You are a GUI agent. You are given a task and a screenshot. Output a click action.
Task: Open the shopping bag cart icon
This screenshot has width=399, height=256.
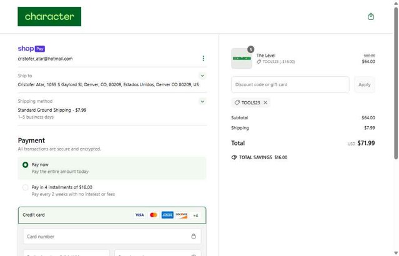tap(371, 16)
